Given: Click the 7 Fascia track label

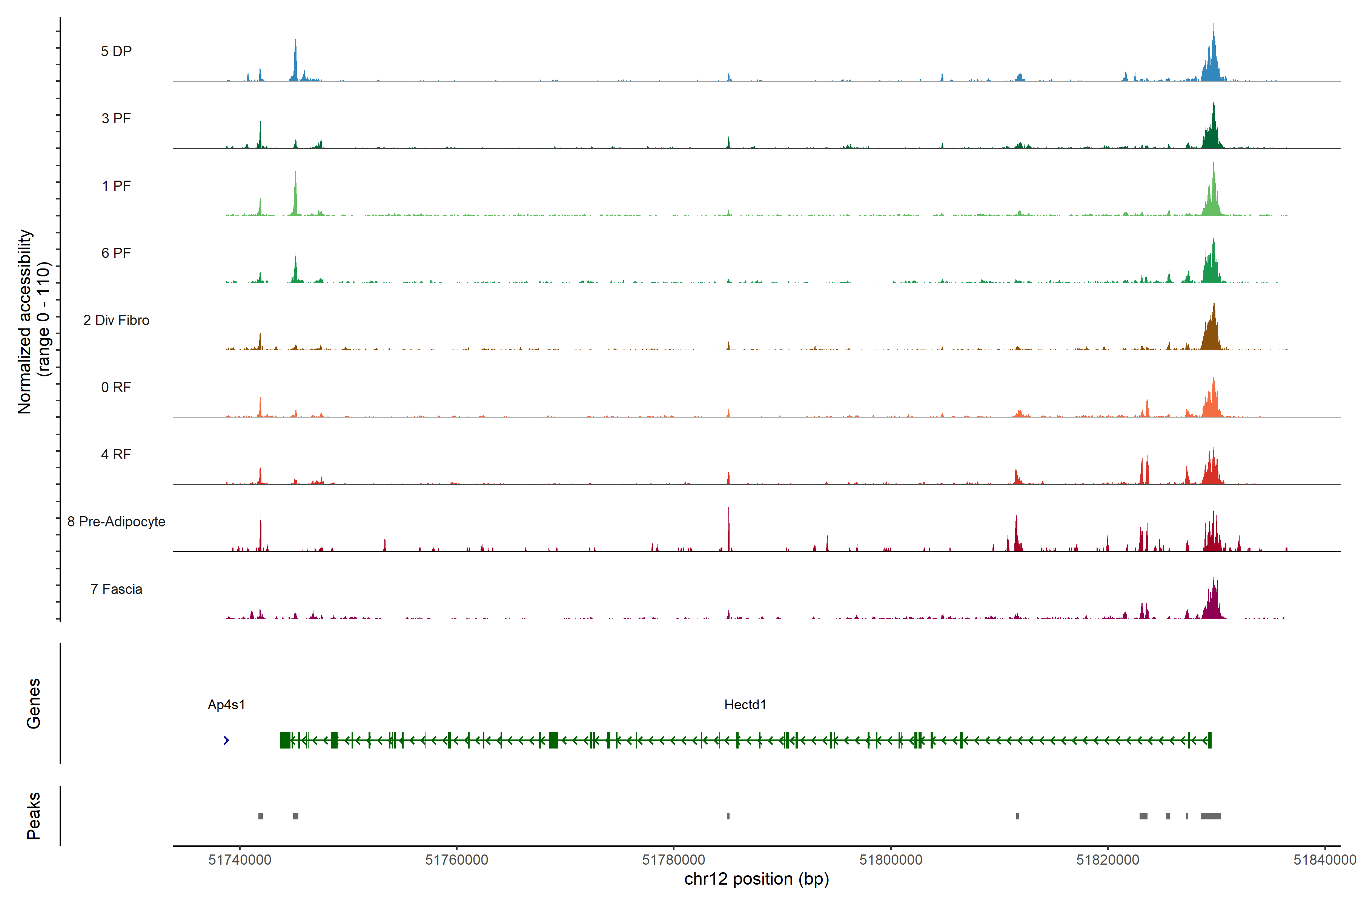Looking at the screenshot, I should pyautogui.click(x=116, y=589).
